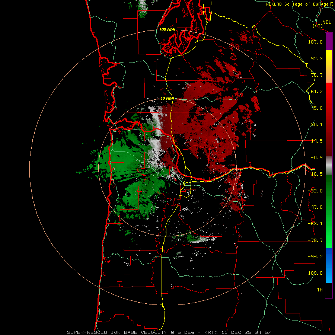The width and height of the screenshot is (335, 335).
Task: Click the TH legend label
Action: (320, 290)
